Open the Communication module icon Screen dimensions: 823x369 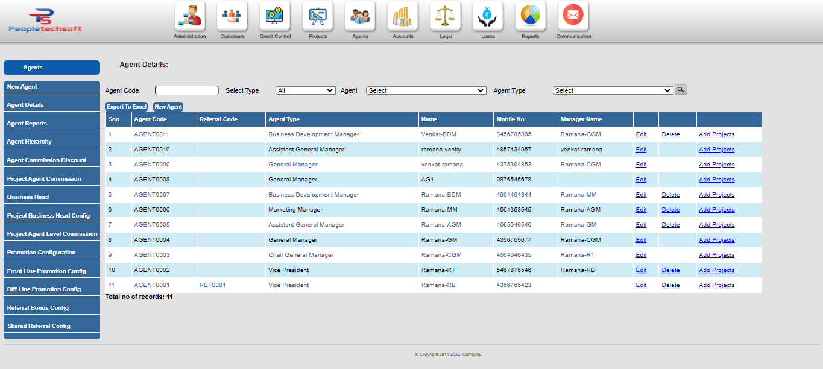coord(573,16)
